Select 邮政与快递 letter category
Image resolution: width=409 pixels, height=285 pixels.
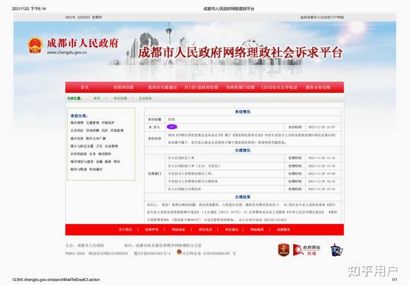click(x=78, y=170)
